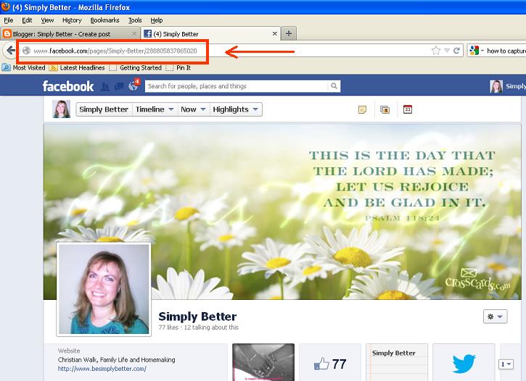Open a new tab with plus button

(289, 33)
